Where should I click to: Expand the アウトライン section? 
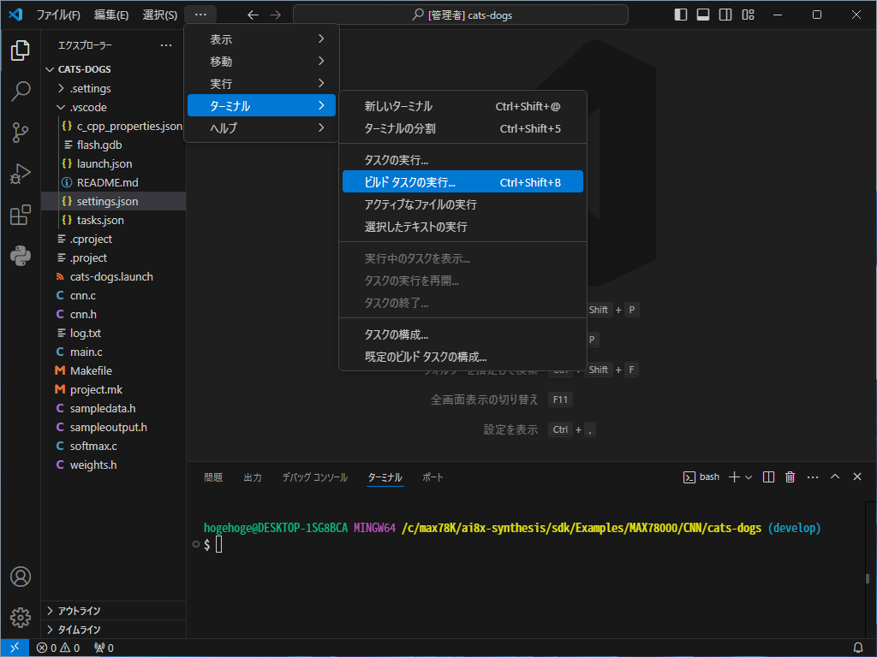(x=79, y=611)
